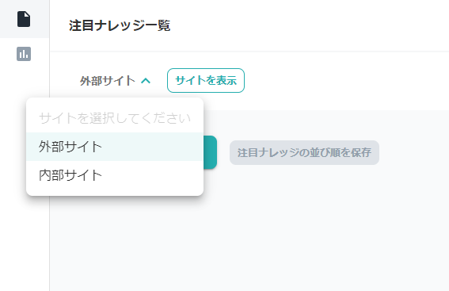Open the document page icon in sidebar

[x=24, y=19]
